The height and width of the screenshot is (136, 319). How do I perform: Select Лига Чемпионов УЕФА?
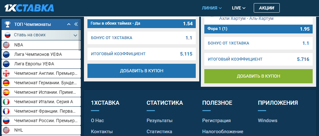pos(41,54)
